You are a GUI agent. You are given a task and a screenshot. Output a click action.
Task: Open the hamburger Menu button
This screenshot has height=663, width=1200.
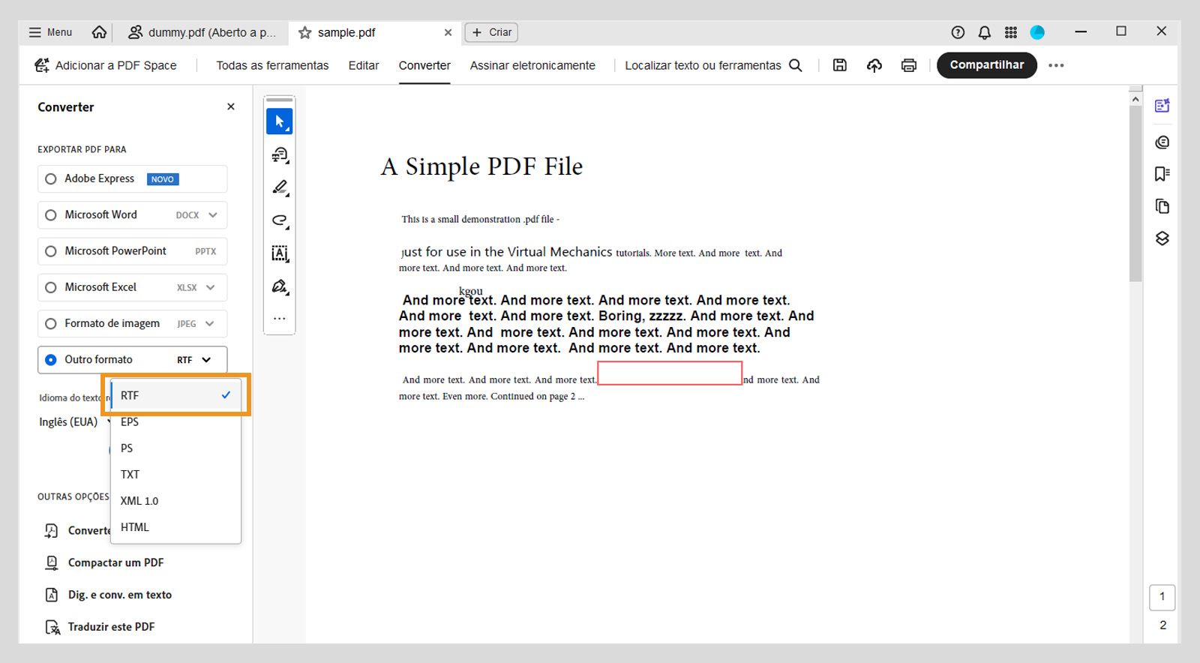(x=50, y=32)
